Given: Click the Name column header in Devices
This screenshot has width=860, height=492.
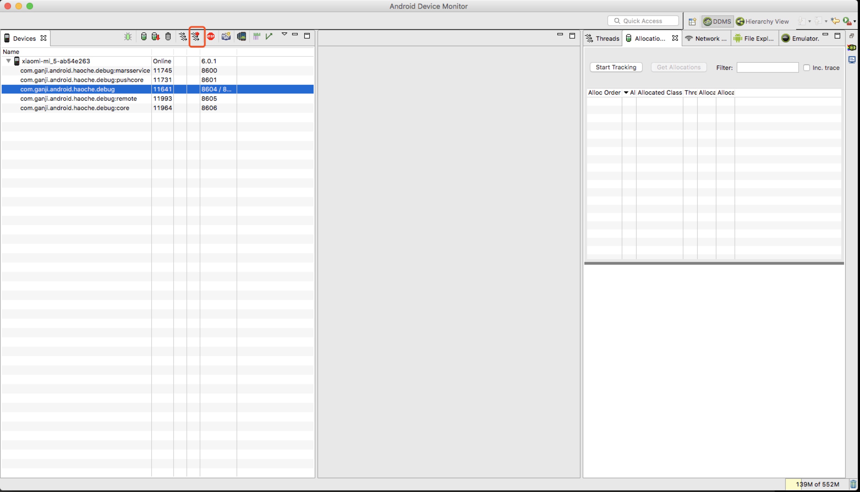Looking at the screenshot, I should coord(76,52).
